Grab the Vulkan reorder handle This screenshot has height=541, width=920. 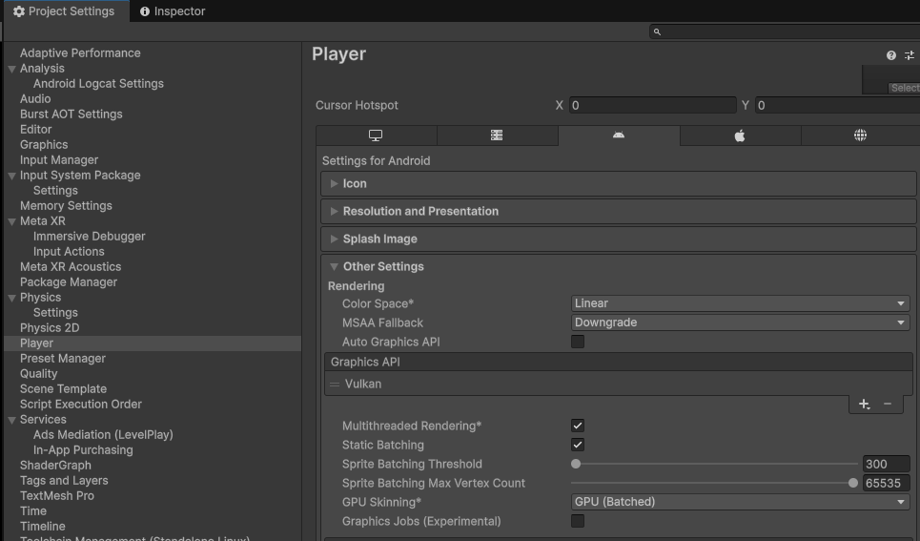335,385
